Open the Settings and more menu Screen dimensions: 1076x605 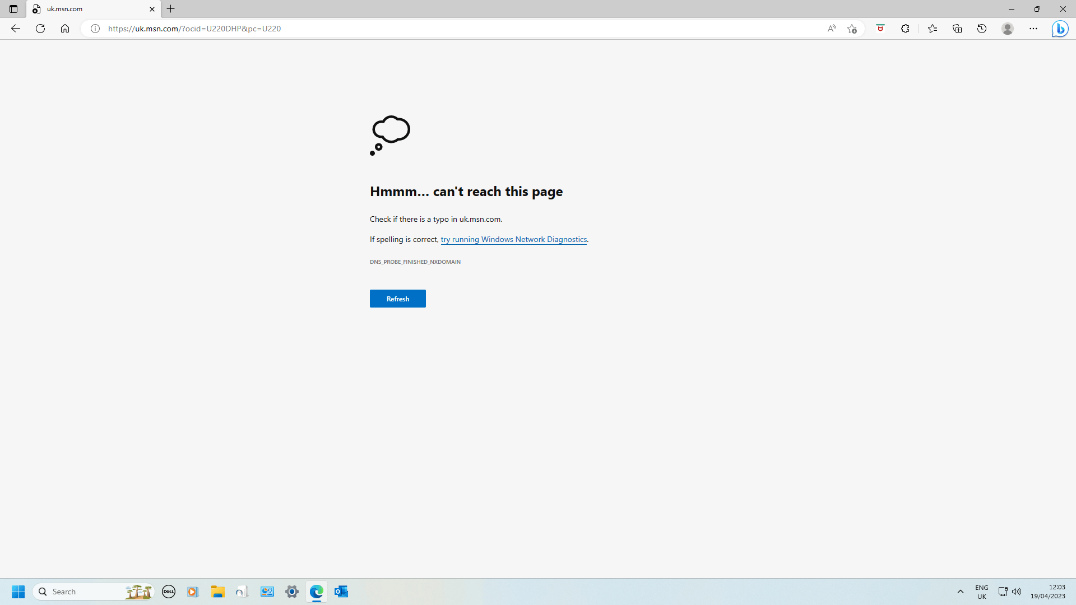click(1033, 29)
